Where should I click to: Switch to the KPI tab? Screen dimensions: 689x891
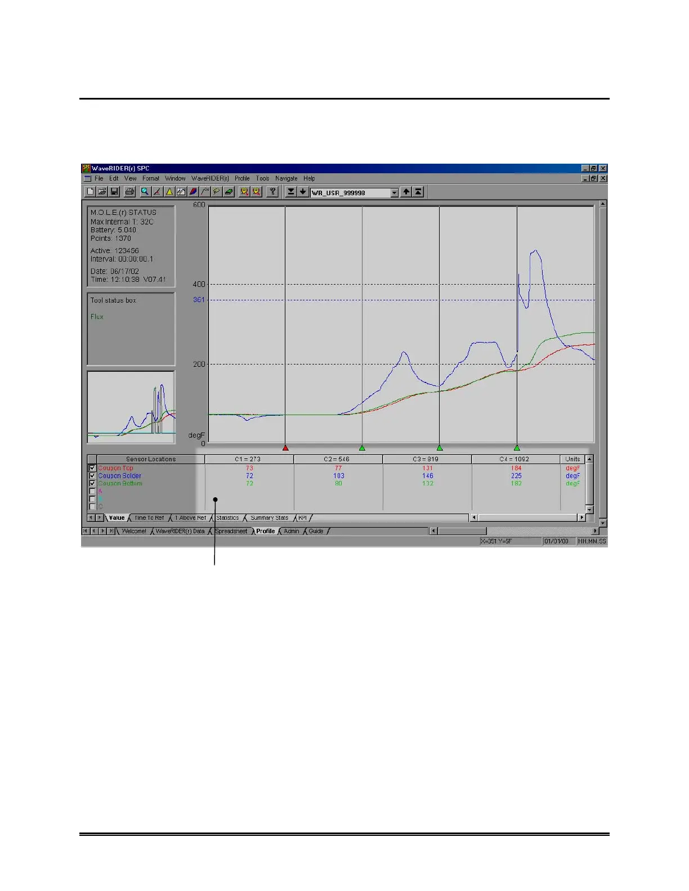pos(303,518)
